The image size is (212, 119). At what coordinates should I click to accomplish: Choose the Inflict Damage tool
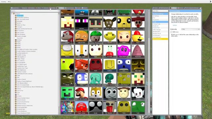coord(160,30)
